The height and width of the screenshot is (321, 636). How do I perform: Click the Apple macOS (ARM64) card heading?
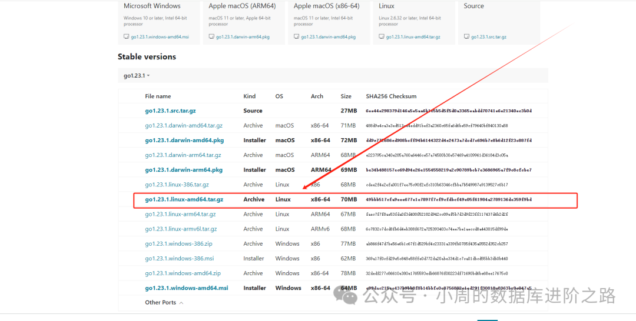[x=242, y=6]
